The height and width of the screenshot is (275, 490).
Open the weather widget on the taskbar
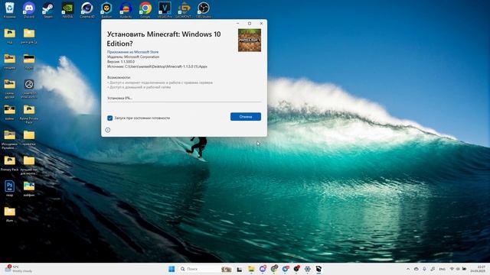pyautogui.click(x=18, y=269)
